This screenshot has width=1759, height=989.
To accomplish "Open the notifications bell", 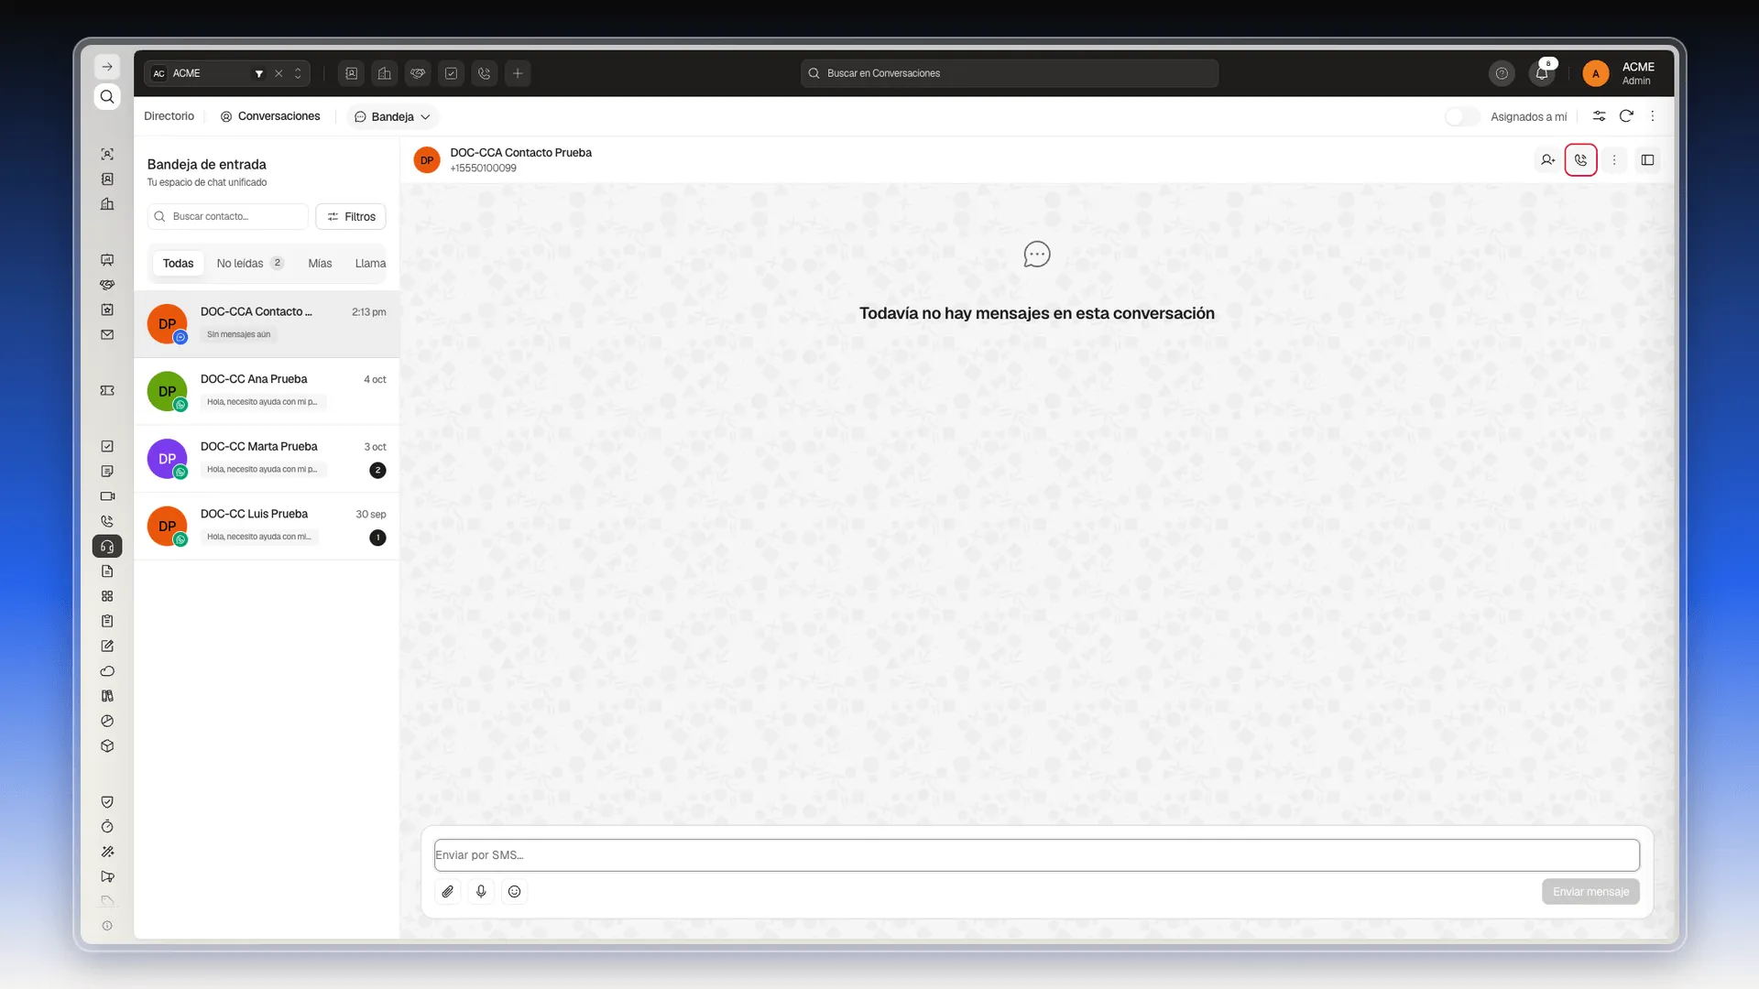I will pyautogui.click(x=1542, y=73).
